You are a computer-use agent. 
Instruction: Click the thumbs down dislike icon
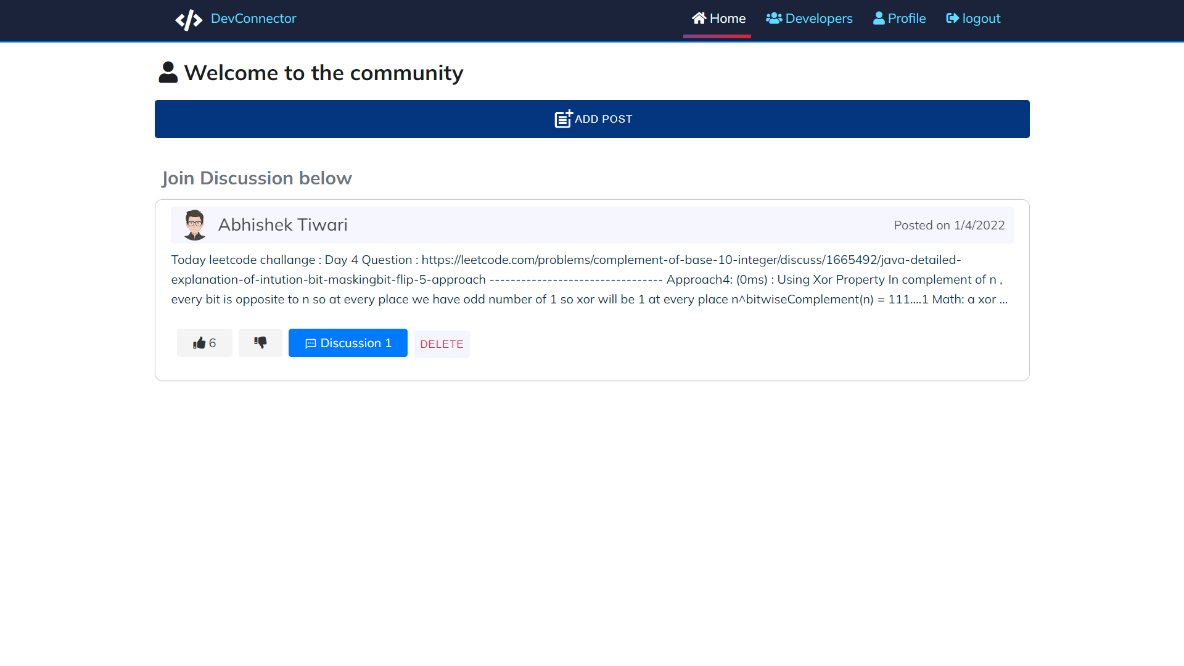pos(260,342)
